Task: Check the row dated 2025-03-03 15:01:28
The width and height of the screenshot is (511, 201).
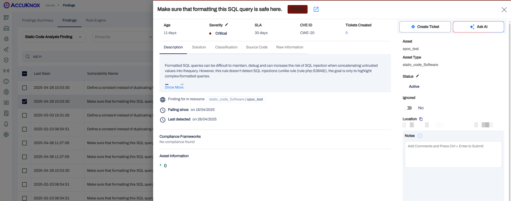Action: (24, 115)
